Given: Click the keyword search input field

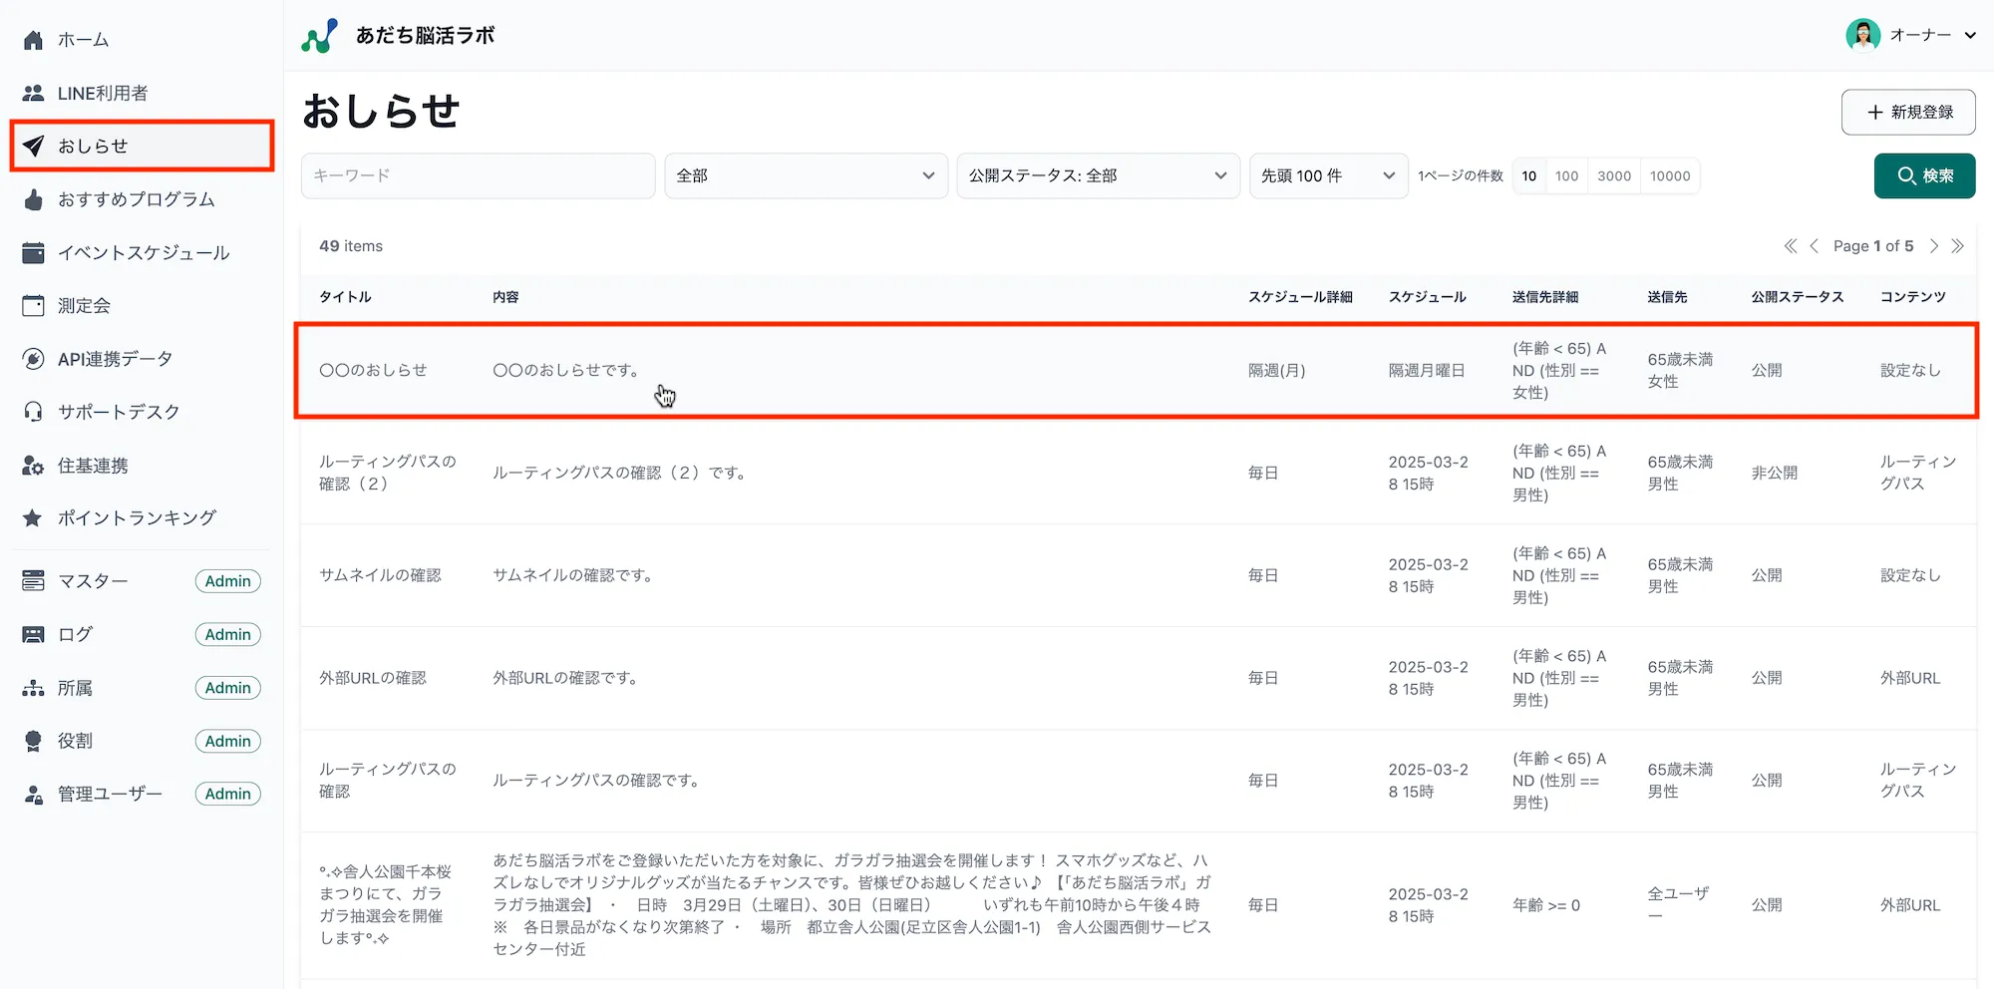Looking at the screenshot, I should [x=478, y=175].
